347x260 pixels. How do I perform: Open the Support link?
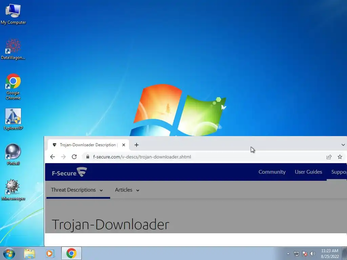click(x=339, y=172)
